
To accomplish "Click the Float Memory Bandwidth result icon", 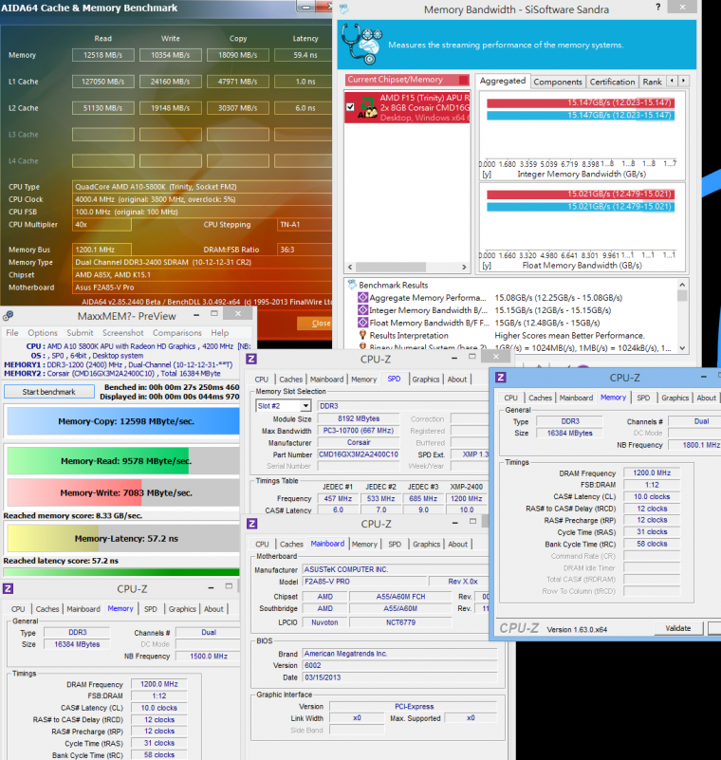I will (362, 323).
